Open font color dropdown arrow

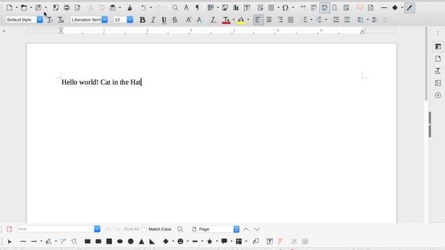pyautogui.click(x=234, y=20)
